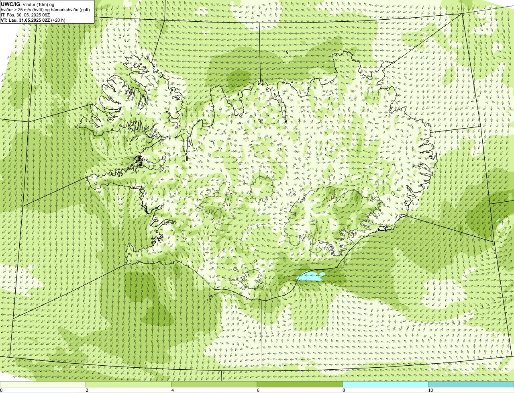Screen dimensions: 514x393
Task: Click the legend label "6"
Action: pyautogui.click(x=258, y=390)
